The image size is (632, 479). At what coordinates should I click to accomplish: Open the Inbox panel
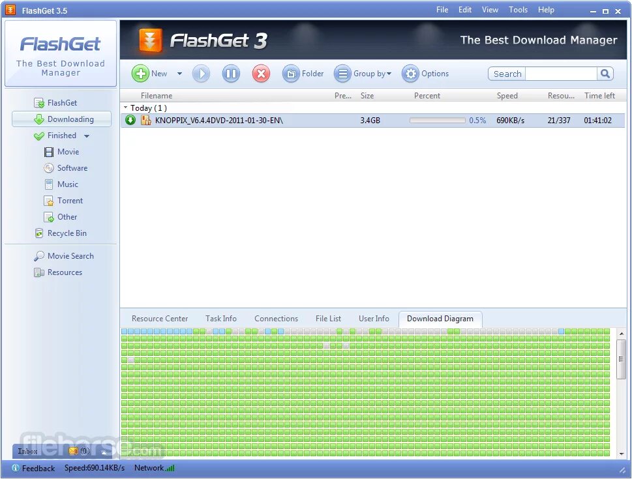(x=27, y=451)
